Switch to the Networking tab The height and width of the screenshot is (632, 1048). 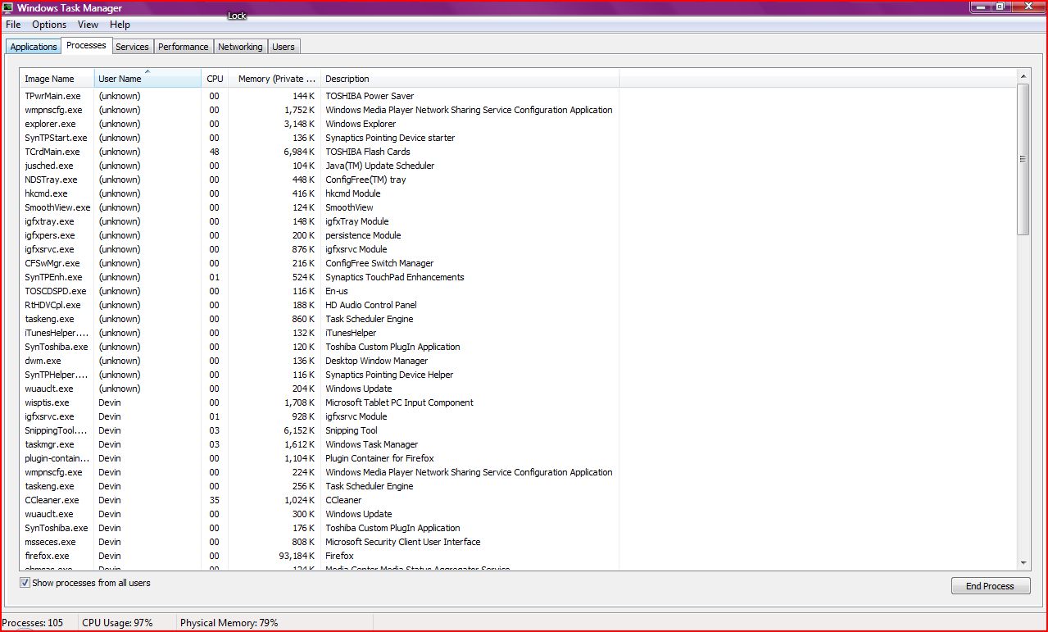240,47
